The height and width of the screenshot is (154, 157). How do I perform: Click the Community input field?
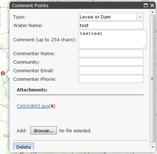pyautogui.click(x=111, y=62)
